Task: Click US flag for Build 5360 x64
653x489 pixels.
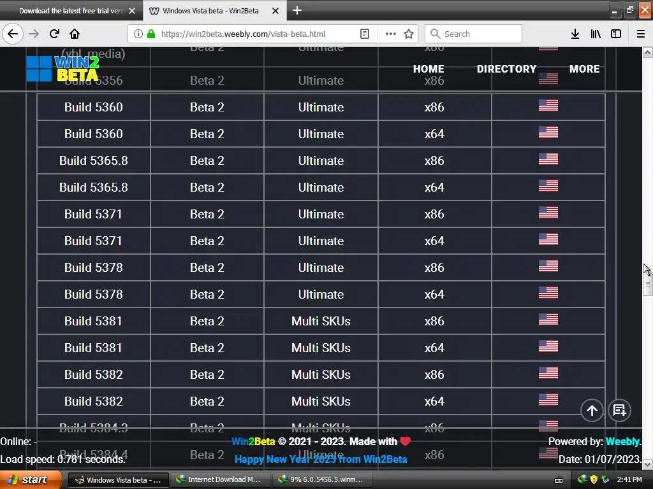Action: coord(548,132)
